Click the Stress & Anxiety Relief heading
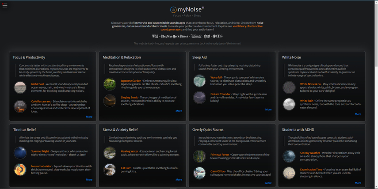Screen dimensions: 378x189 pyautogui.click(x=120, y=129)
